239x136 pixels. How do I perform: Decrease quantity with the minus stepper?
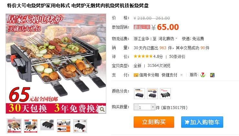tap(136, 107)
